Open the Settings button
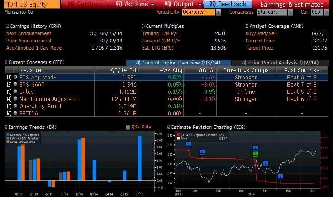Viewport: 333px width, 197px height. tap(85, 4)
